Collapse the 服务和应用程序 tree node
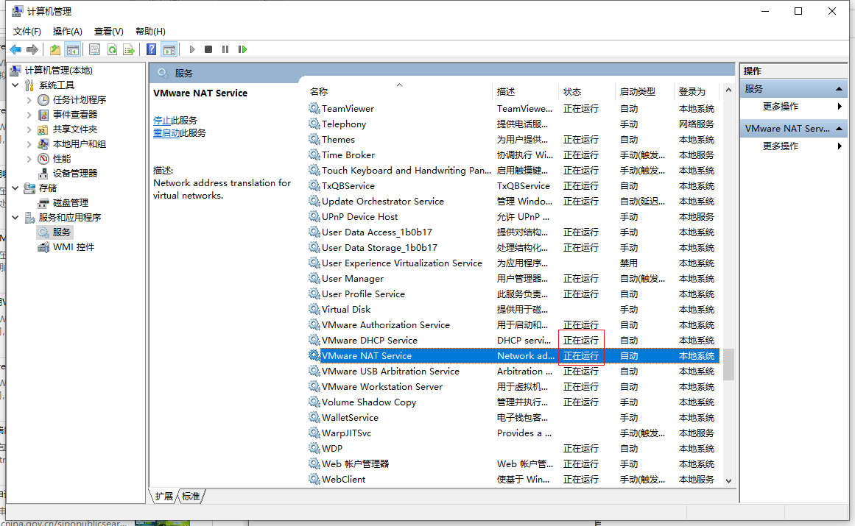 point(15,217)
